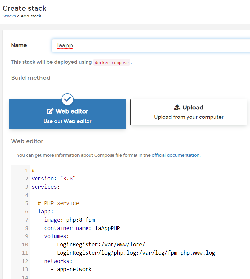Click the lapp: service definition line
The height and width of the screenshot is (279, 250).
point(45,211)
